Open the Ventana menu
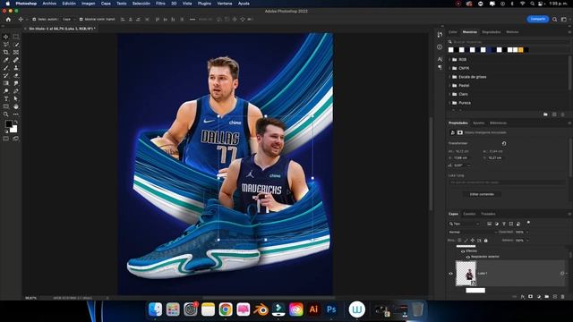 pos(225,4)
